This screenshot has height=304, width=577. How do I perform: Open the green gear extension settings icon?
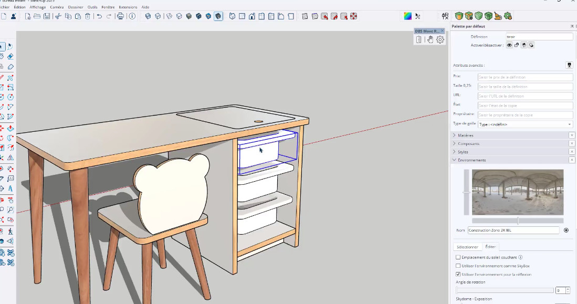[508, 16]
